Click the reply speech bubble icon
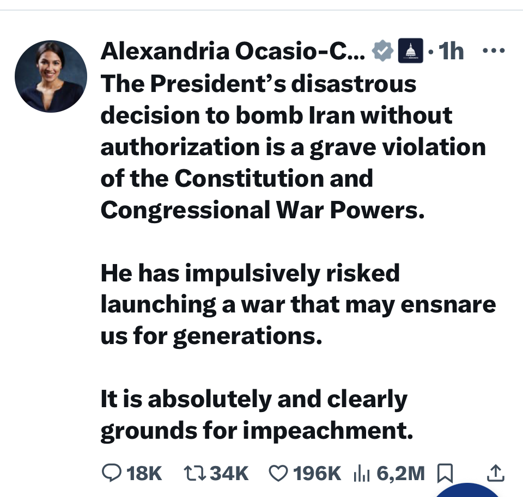The width and height of the screenshot is (523, 497). [x=111, y=473]
